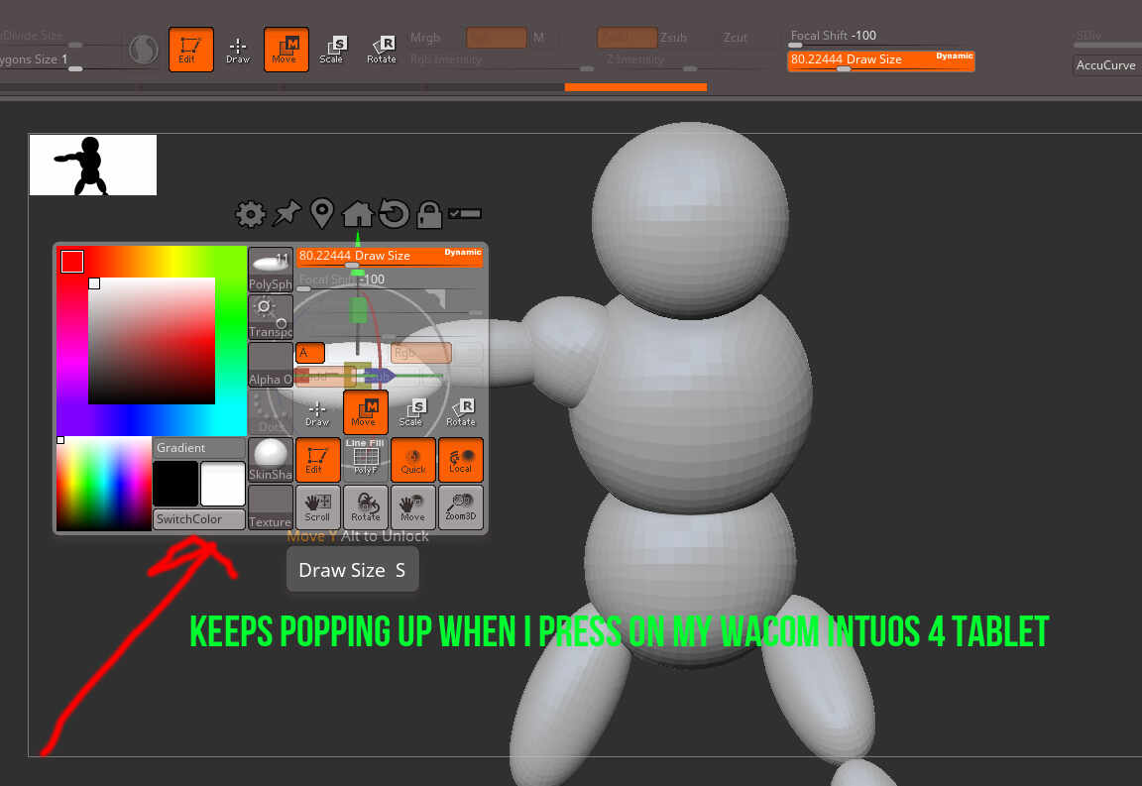Screen dimensions: 1142x786
Task: Select Rotate mode in the popup panel's Draw row
Action: pos(460,412)
